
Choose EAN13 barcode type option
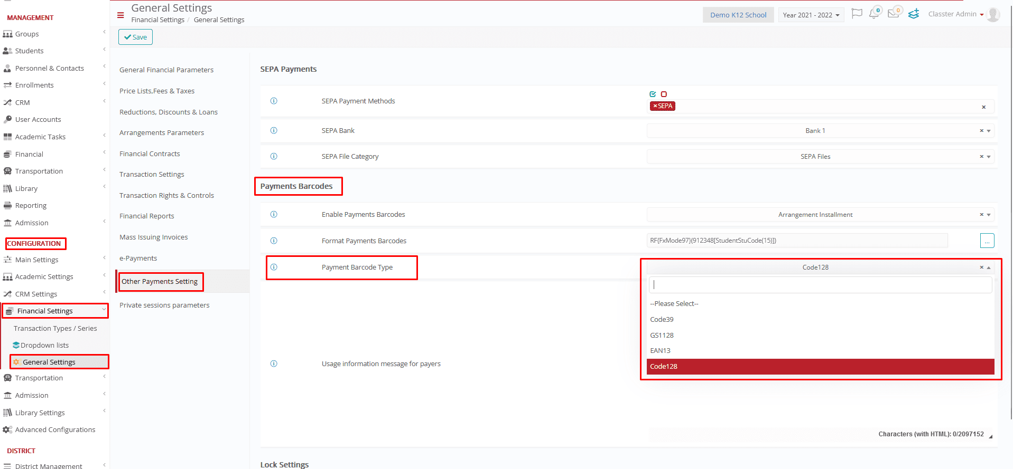820,350
